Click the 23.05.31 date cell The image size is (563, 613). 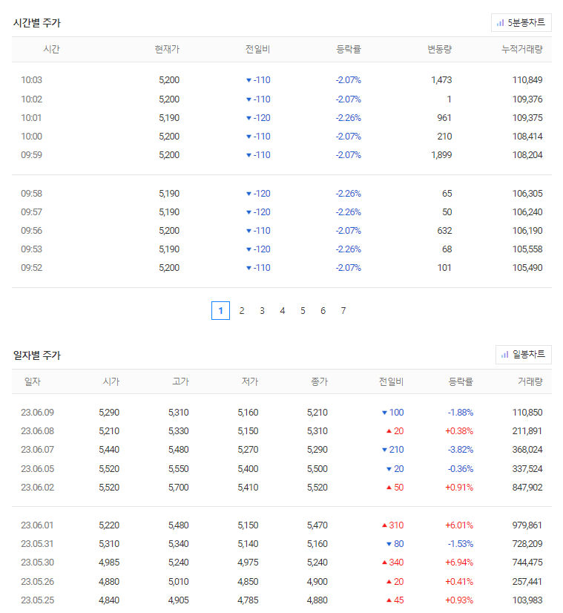pos(38,544)
